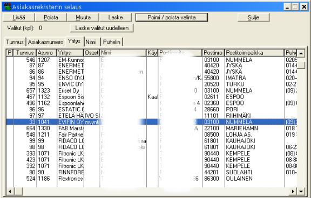The width and height of the screenshot is (311, 198).
Task: Click the application icon in title bar
Action: 8,6
